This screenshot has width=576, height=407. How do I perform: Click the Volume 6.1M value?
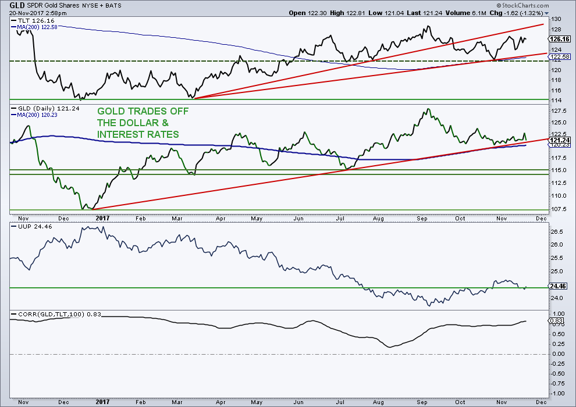(x=466, y=13)
